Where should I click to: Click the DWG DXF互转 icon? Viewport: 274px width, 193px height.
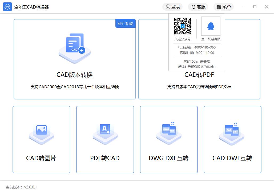pos(169,132)
